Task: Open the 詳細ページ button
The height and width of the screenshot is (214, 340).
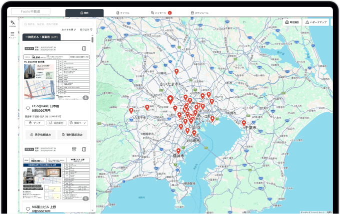Action: pos(78,123)
